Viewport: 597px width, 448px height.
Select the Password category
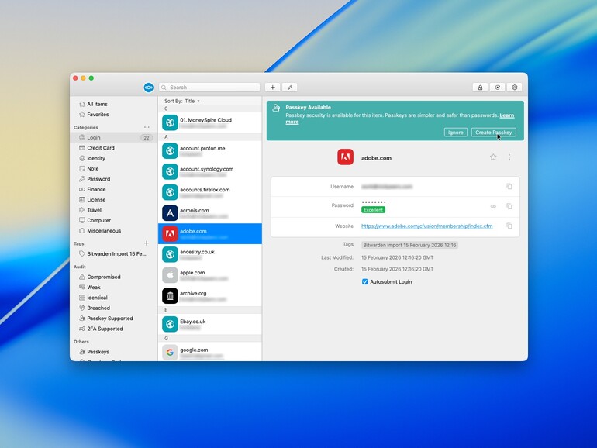tap(113, 179)
